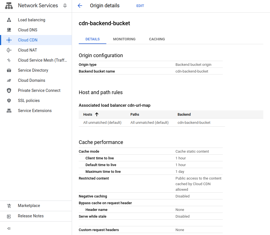Click the SSL policies shield icon

click(9, 101)
